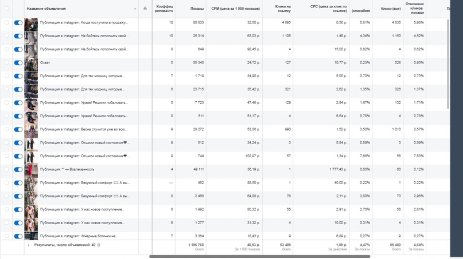Open the ad named 'Охват'
The width and height of the screenshot is (463, 259).
point(45,62)
